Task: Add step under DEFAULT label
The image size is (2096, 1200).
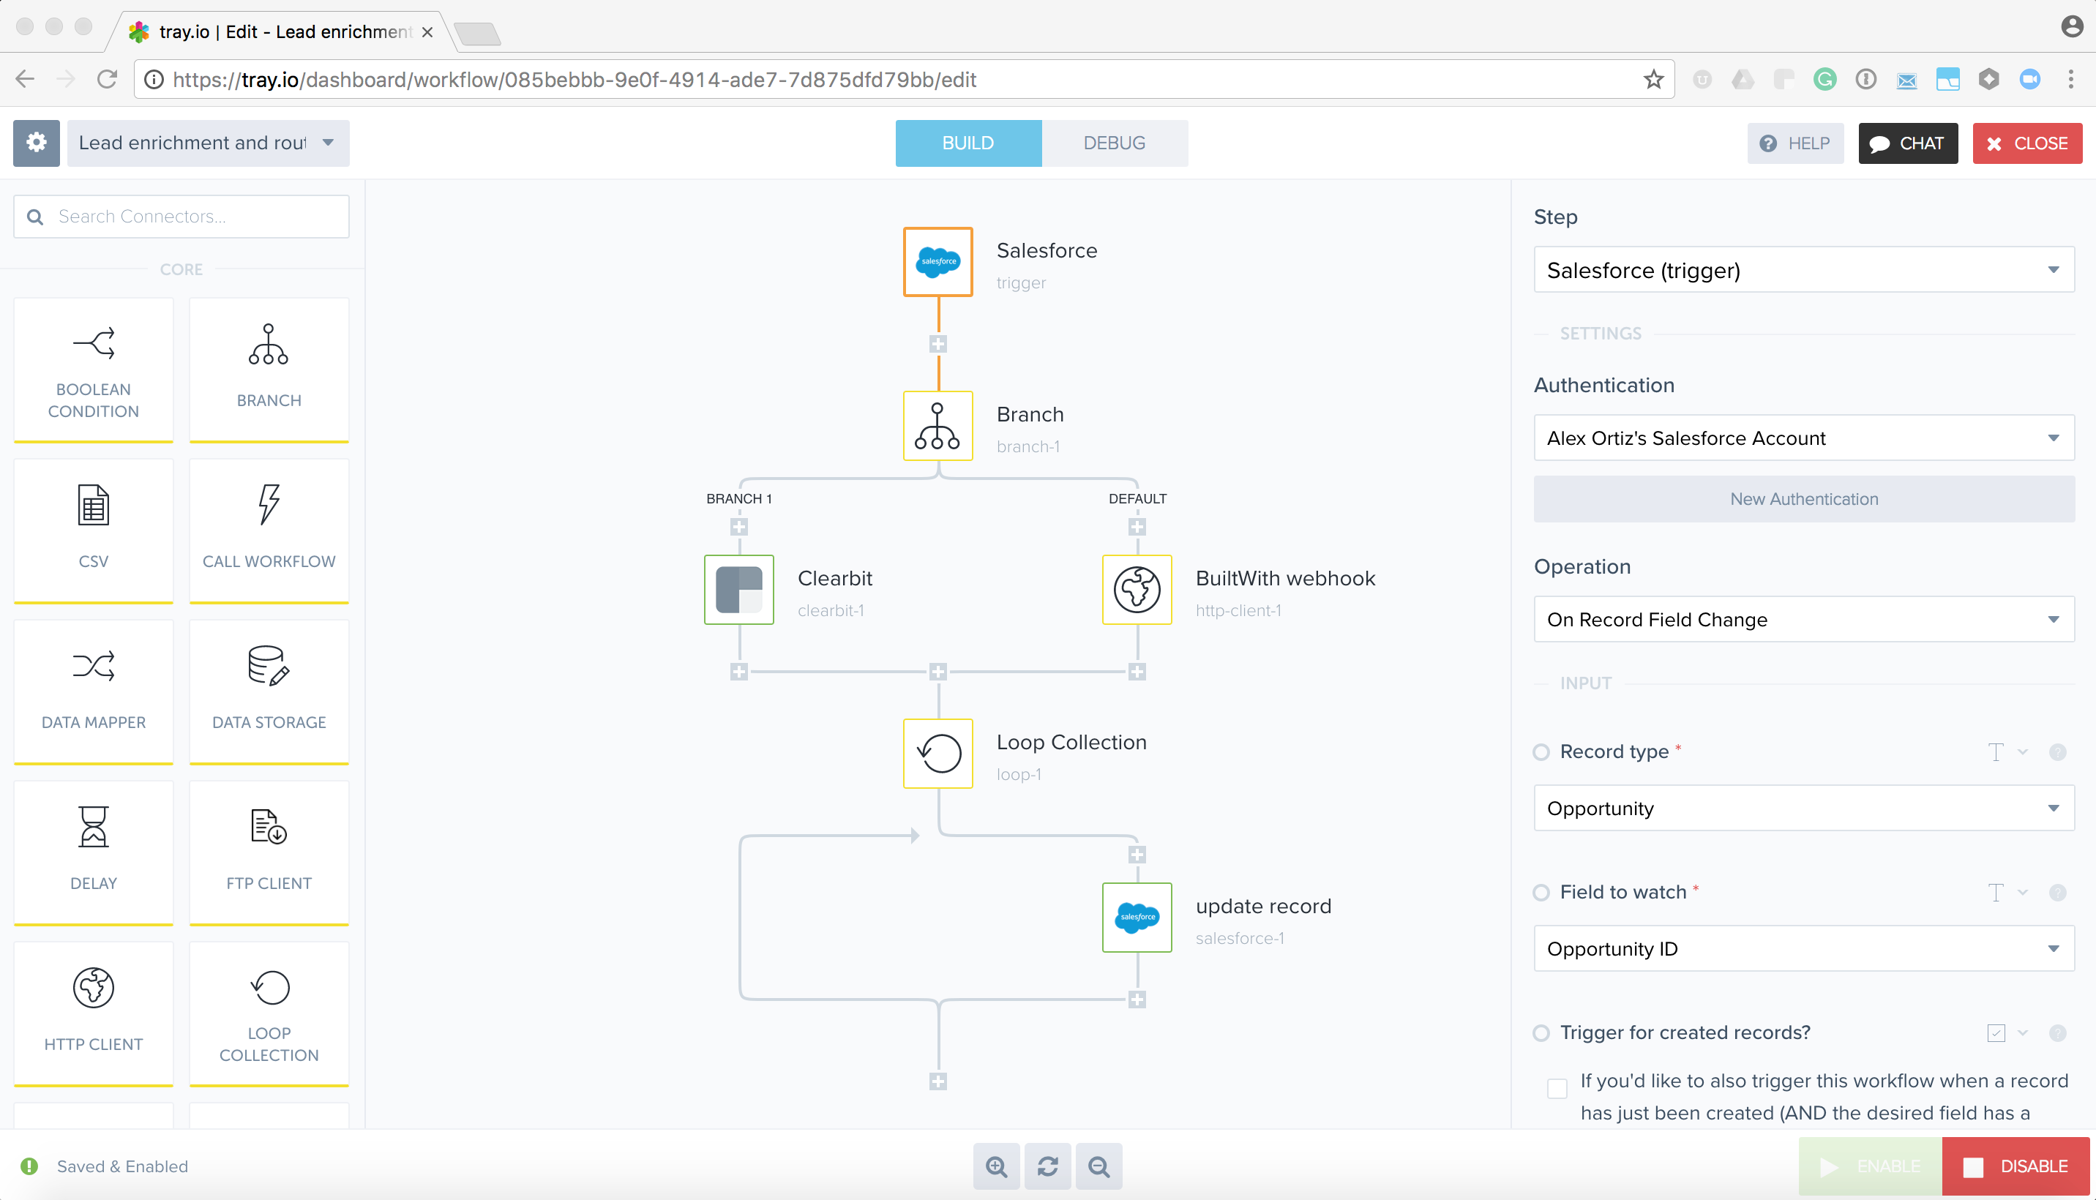Action: [x=1137, y=527]
